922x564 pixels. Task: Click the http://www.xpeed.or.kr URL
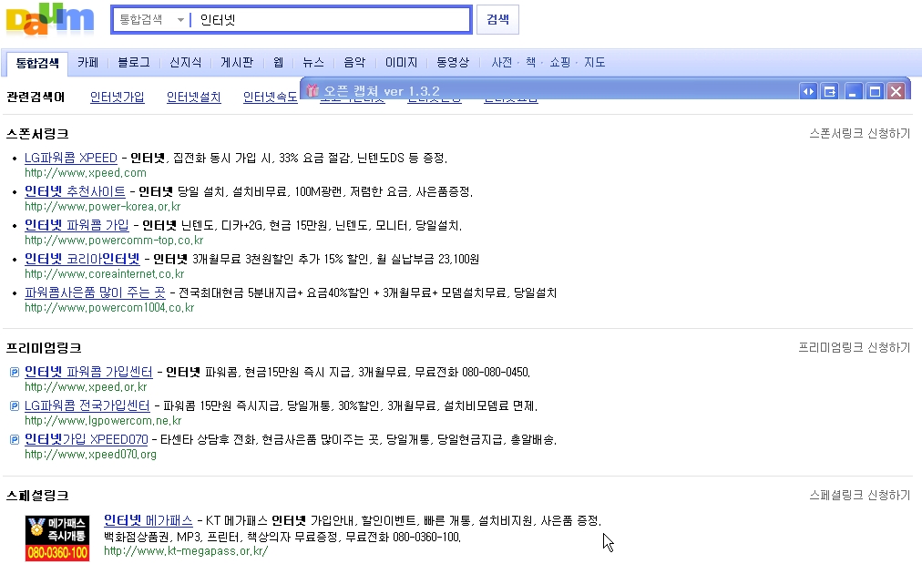coord(86,387)
